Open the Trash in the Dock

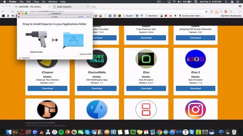[234, 132]
